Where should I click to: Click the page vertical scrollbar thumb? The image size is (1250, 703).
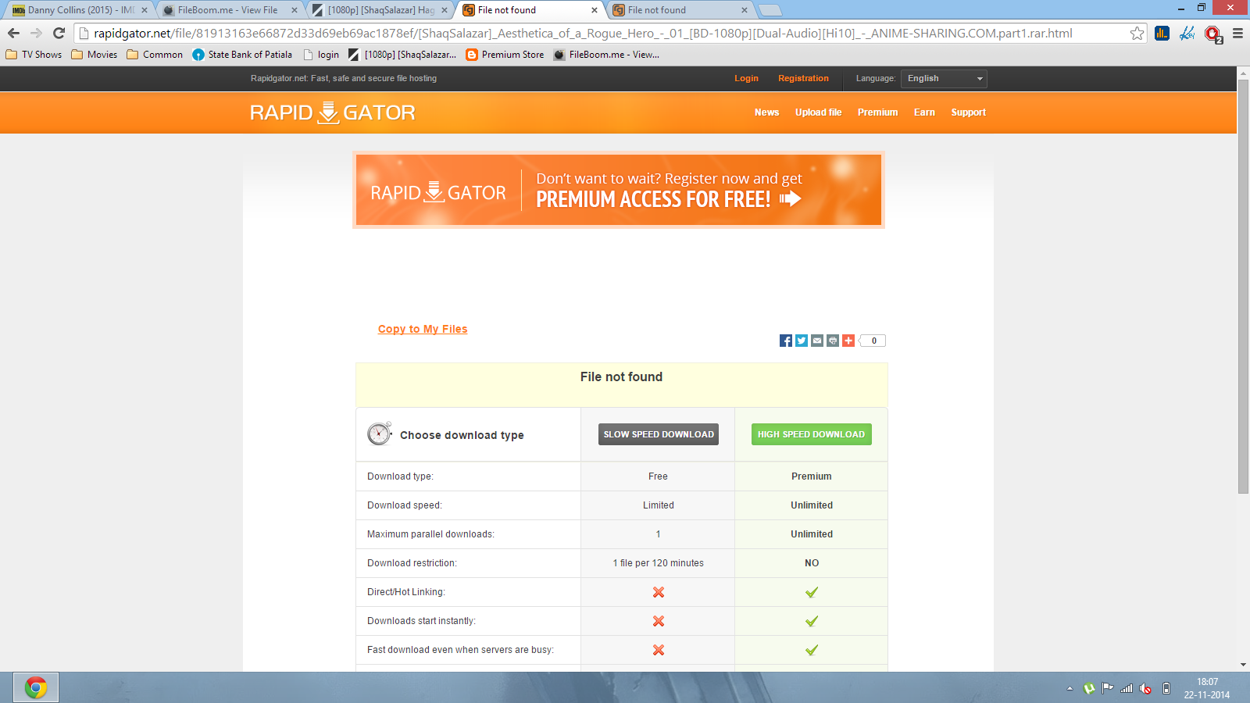coord(1243,286)
